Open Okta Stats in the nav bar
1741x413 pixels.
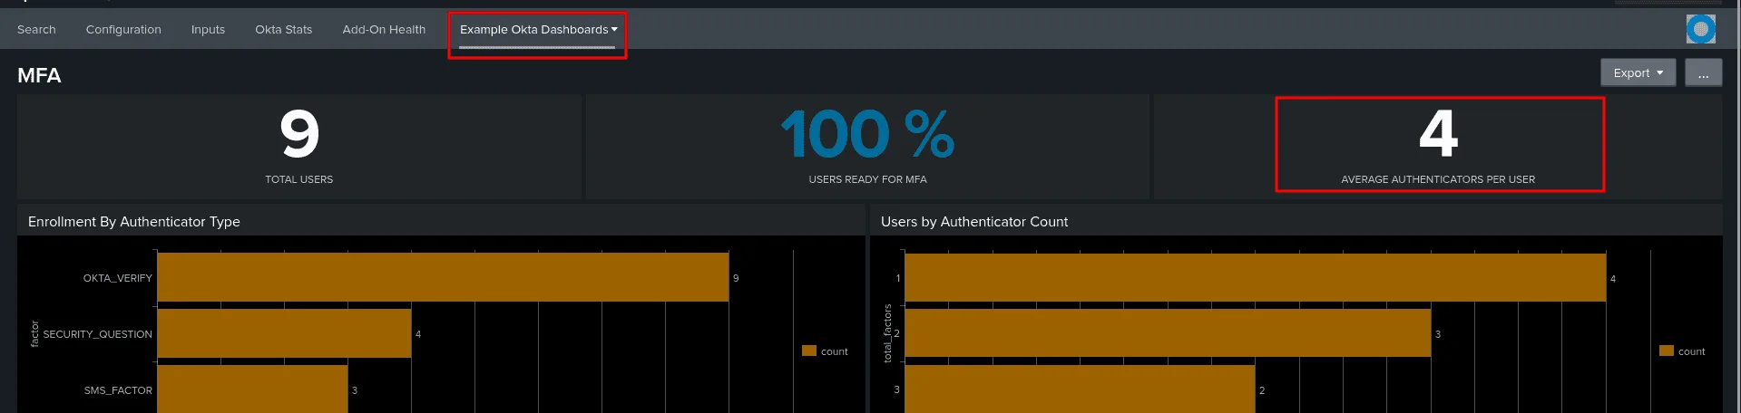(283, 29)
